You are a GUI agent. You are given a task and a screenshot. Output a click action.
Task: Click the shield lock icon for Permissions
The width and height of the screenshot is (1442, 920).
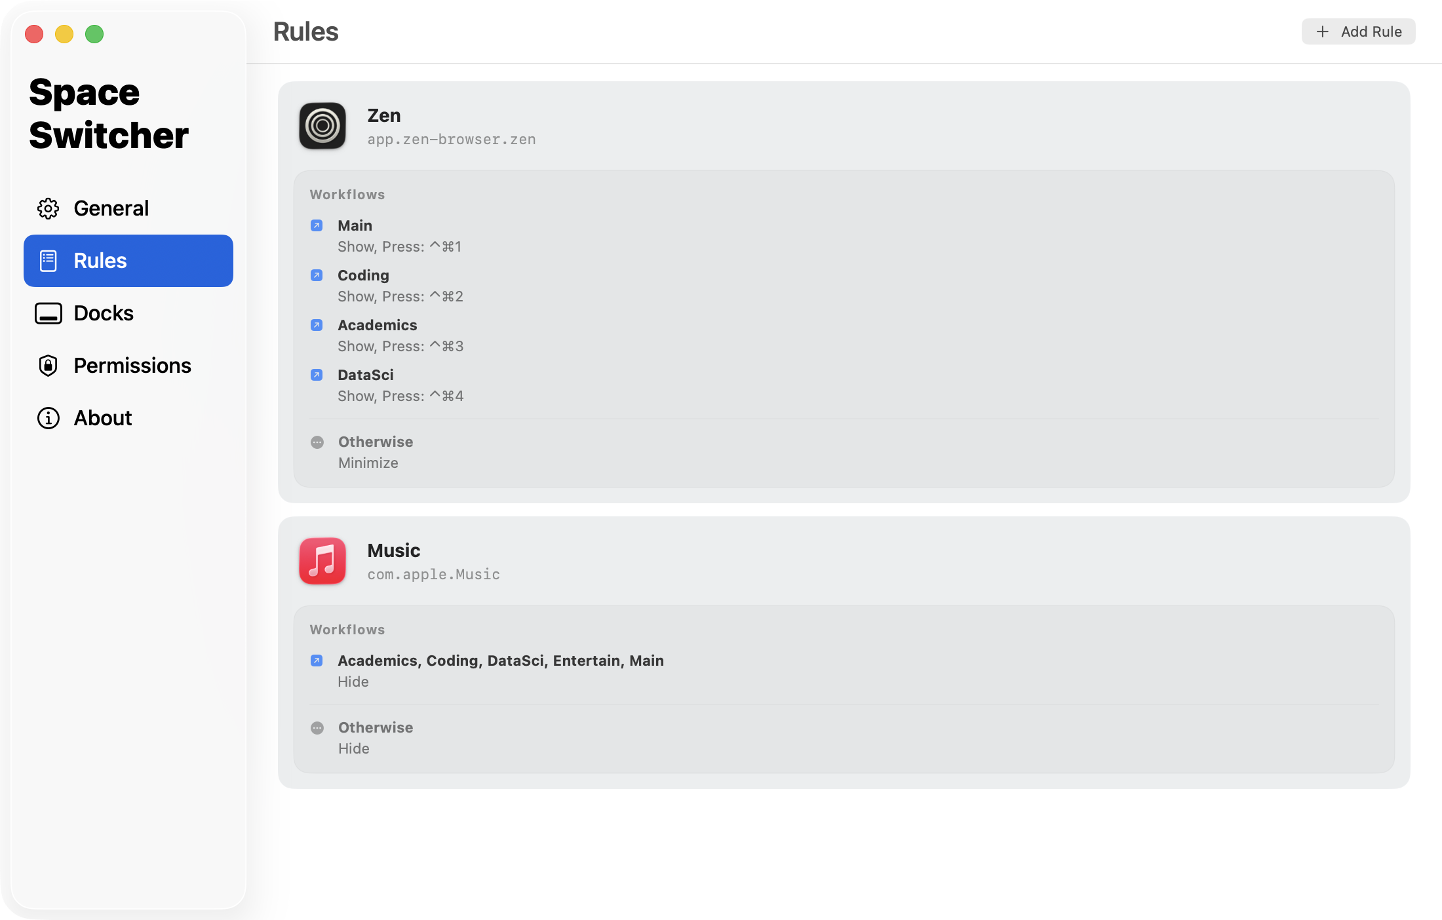coord(49,366)
